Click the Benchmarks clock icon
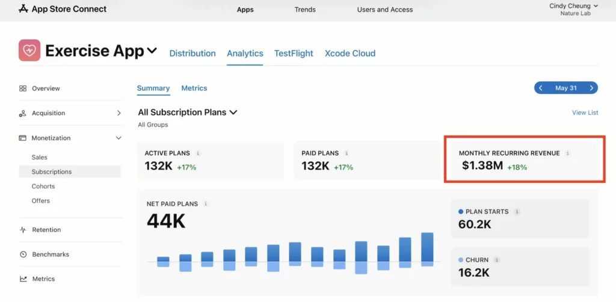 click(23, 254)
